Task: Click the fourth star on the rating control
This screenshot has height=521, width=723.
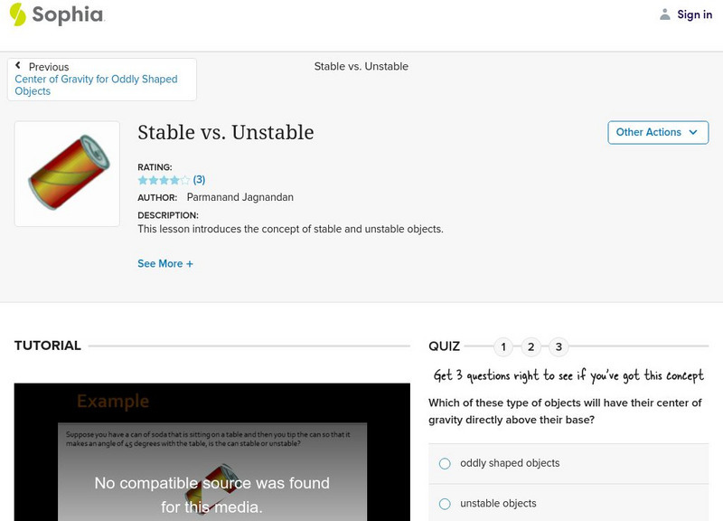Action: 174,180
